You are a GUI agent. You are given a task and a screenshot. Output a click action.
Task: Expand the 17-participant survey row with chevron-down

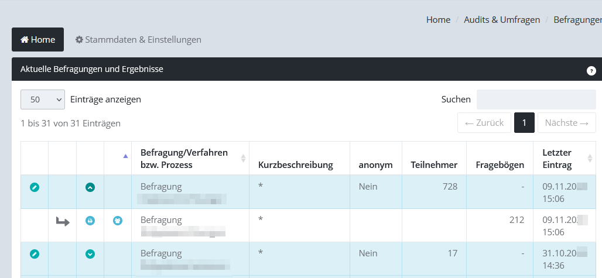[x=90, y=254]
